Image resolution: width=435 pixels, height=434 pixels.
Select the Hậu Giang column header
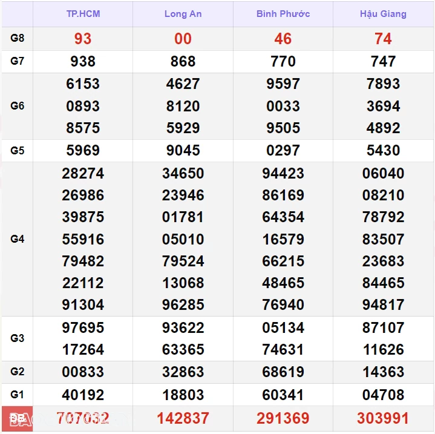pyautogui.click(x=383, y=14)
